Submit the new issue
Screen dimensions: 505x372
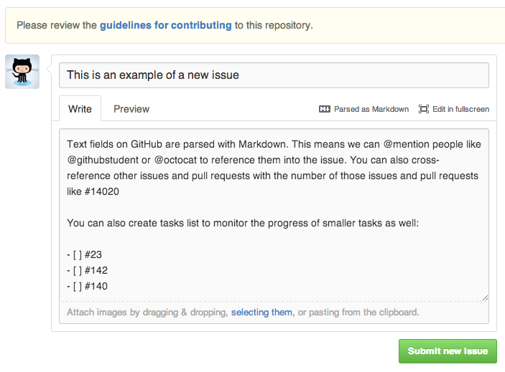[448, 351]
